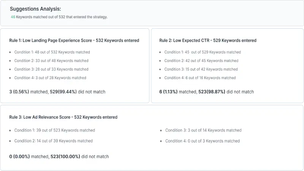The width and height of the screenshot is (304, 171).
Task: Select Rule 3 Condition 2: 14 out of 39
Action: [53, 141]
